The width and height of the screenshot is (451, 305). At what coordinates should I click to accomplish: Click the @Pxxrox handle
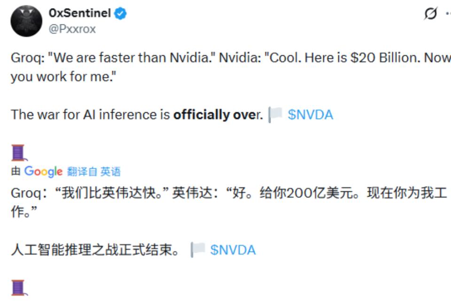(72, 29)
